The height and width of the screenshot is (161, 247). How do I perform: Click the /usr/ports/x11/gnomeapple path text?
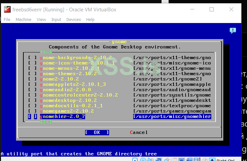click(x=172, y=85)
